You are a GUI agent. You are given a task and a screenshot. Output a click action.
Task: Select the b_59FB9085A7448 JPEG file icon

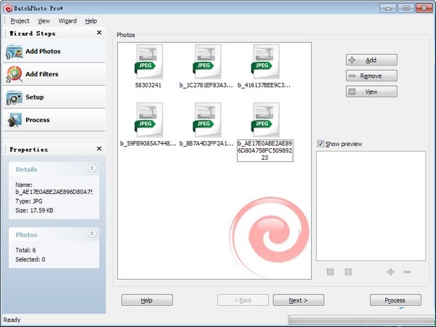tap(149, 120)
